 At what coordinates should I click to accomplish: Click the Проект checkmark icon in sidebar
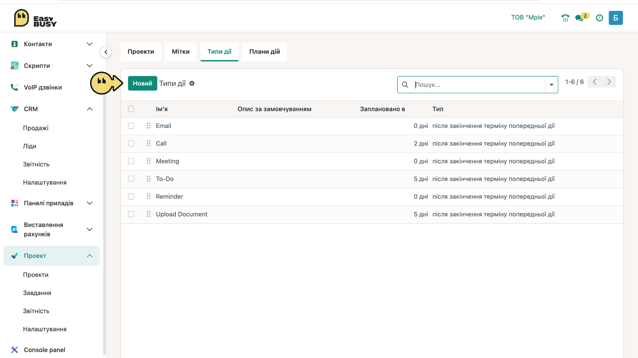point(14,256)
